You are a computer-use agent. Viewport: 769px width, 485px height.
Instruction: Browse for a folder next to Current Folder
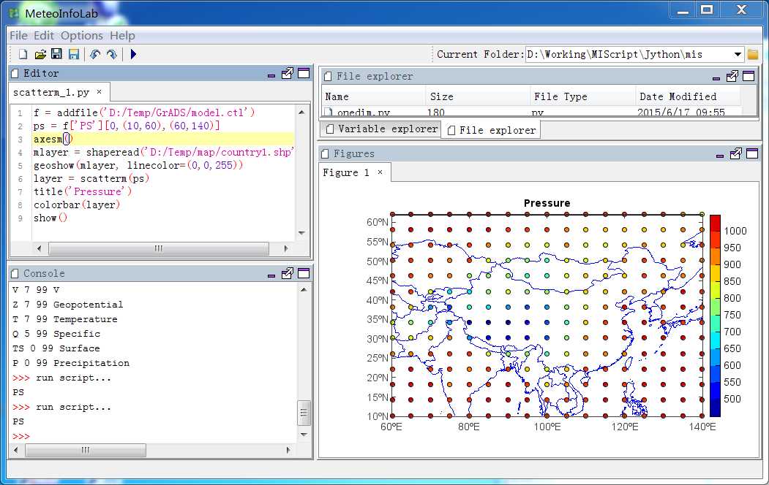(x=753, y=54)
